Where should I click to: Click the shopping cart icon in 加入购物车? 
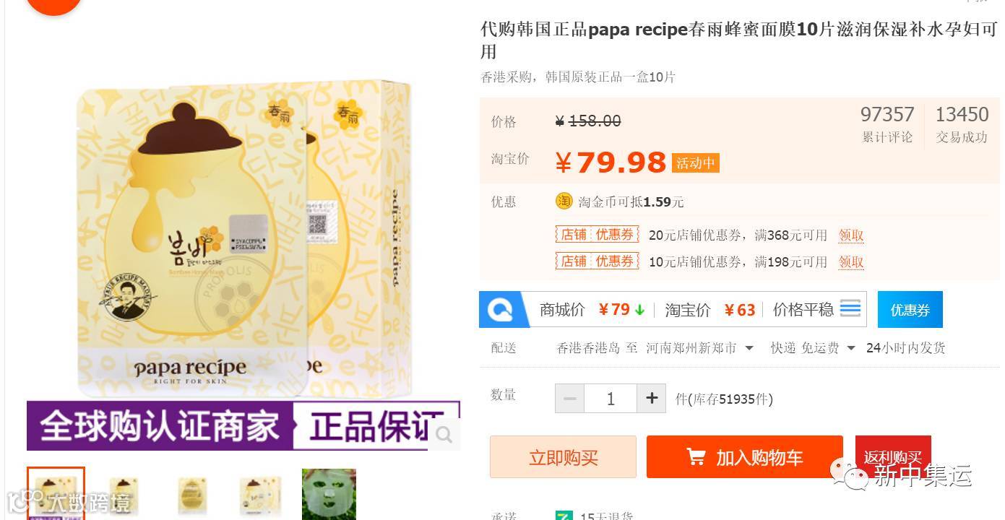pyautogui.click(x=696, y=457)
